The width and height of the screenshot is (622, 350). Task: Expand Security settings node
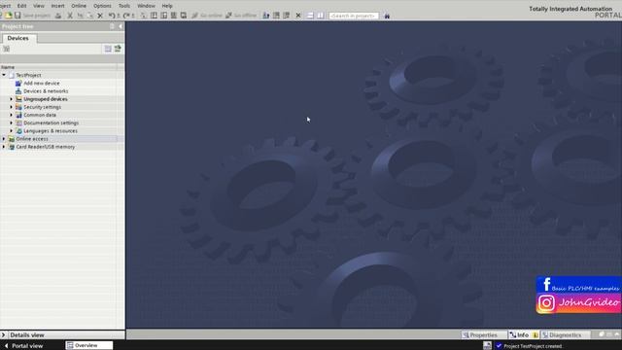click(x=11, y=107)
